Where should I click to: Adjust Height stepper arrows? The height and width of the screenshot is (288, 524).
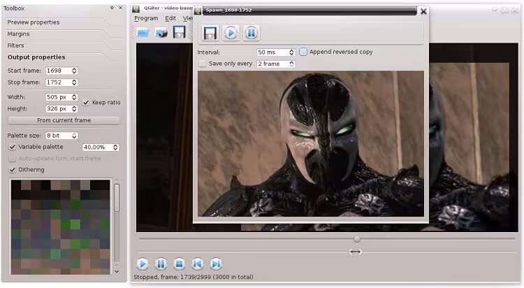click(74, 109)
